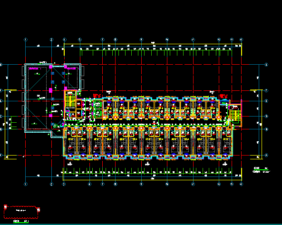Select the green title underline below the key plan
This screenshot has height=225, width=282.
[x=21, y=223]
